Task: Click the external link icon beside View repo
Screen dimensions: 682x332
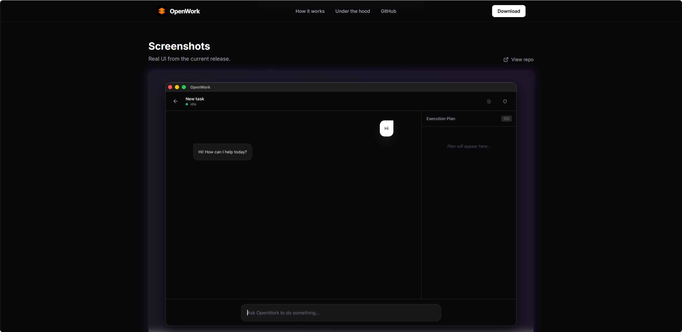Action: (506, 60)
